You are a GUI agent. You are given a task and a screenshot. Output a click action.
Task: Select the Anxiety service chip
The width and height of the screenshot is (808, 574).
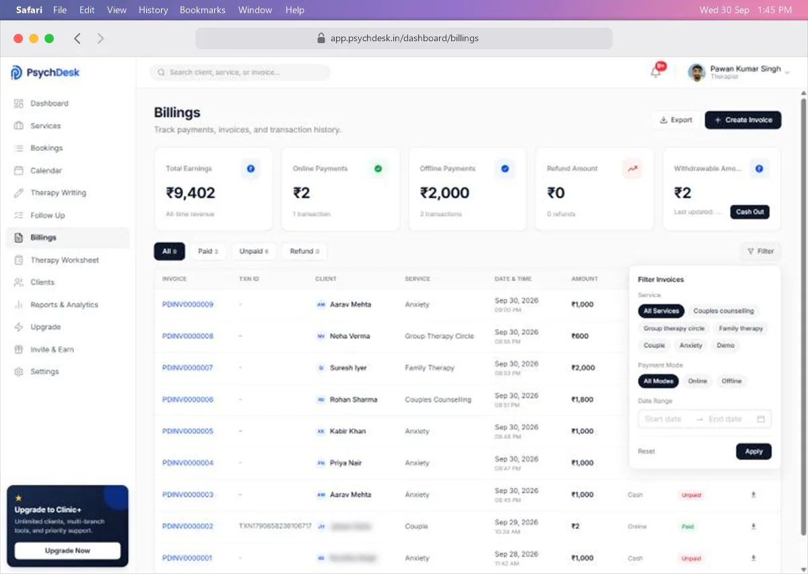point(691,345)
